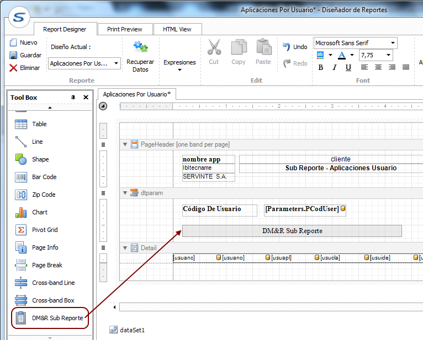Viewport: 423px width, 340px height.
Task: Select the Page Break tool
Action: 46,265
